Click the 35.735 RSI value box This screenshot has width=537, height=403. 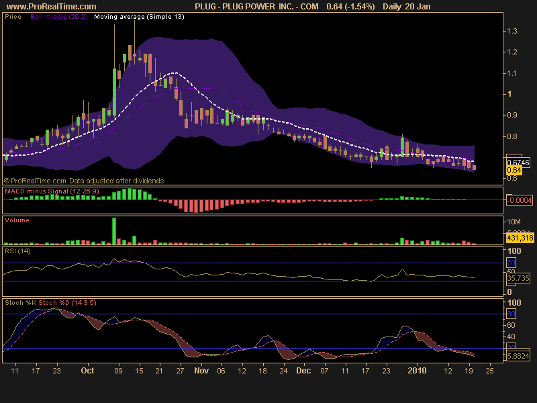point(518,278)
